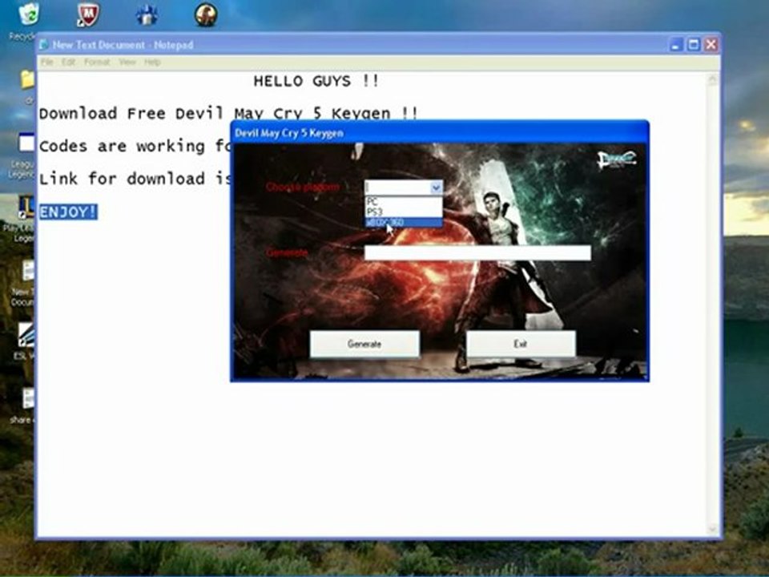This screenshot has width=769, height=577.
Task: Click the Devil May Cry 5 Keygen title bar
Action: [440, 132]
